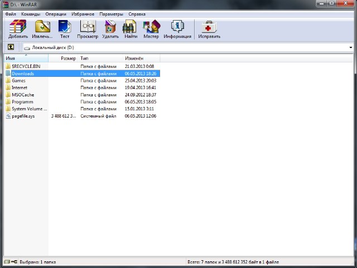Maximize the WinRAR window
The height and width of the screenshot is (268, 357).
[x=332, y=3]
